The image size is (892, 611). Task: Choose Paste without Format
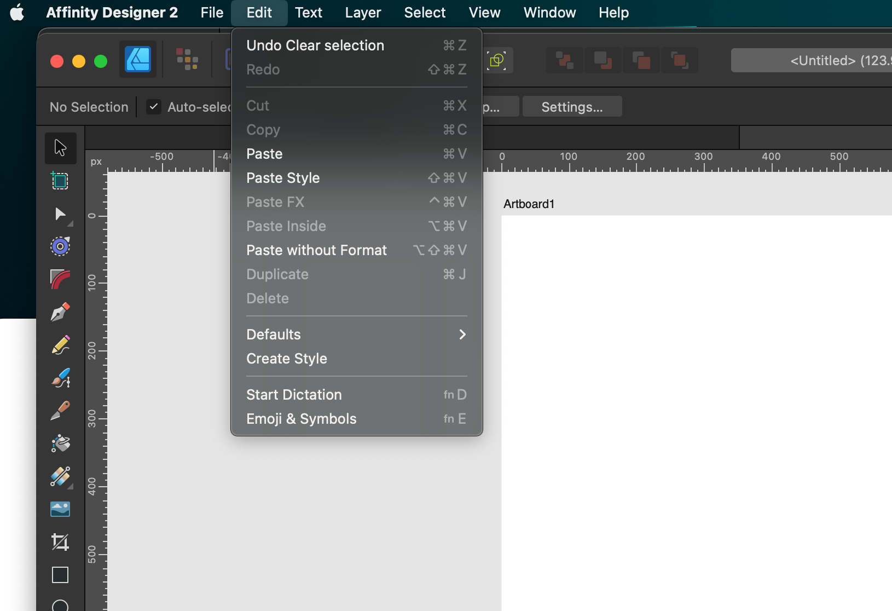tap(357, 250)
